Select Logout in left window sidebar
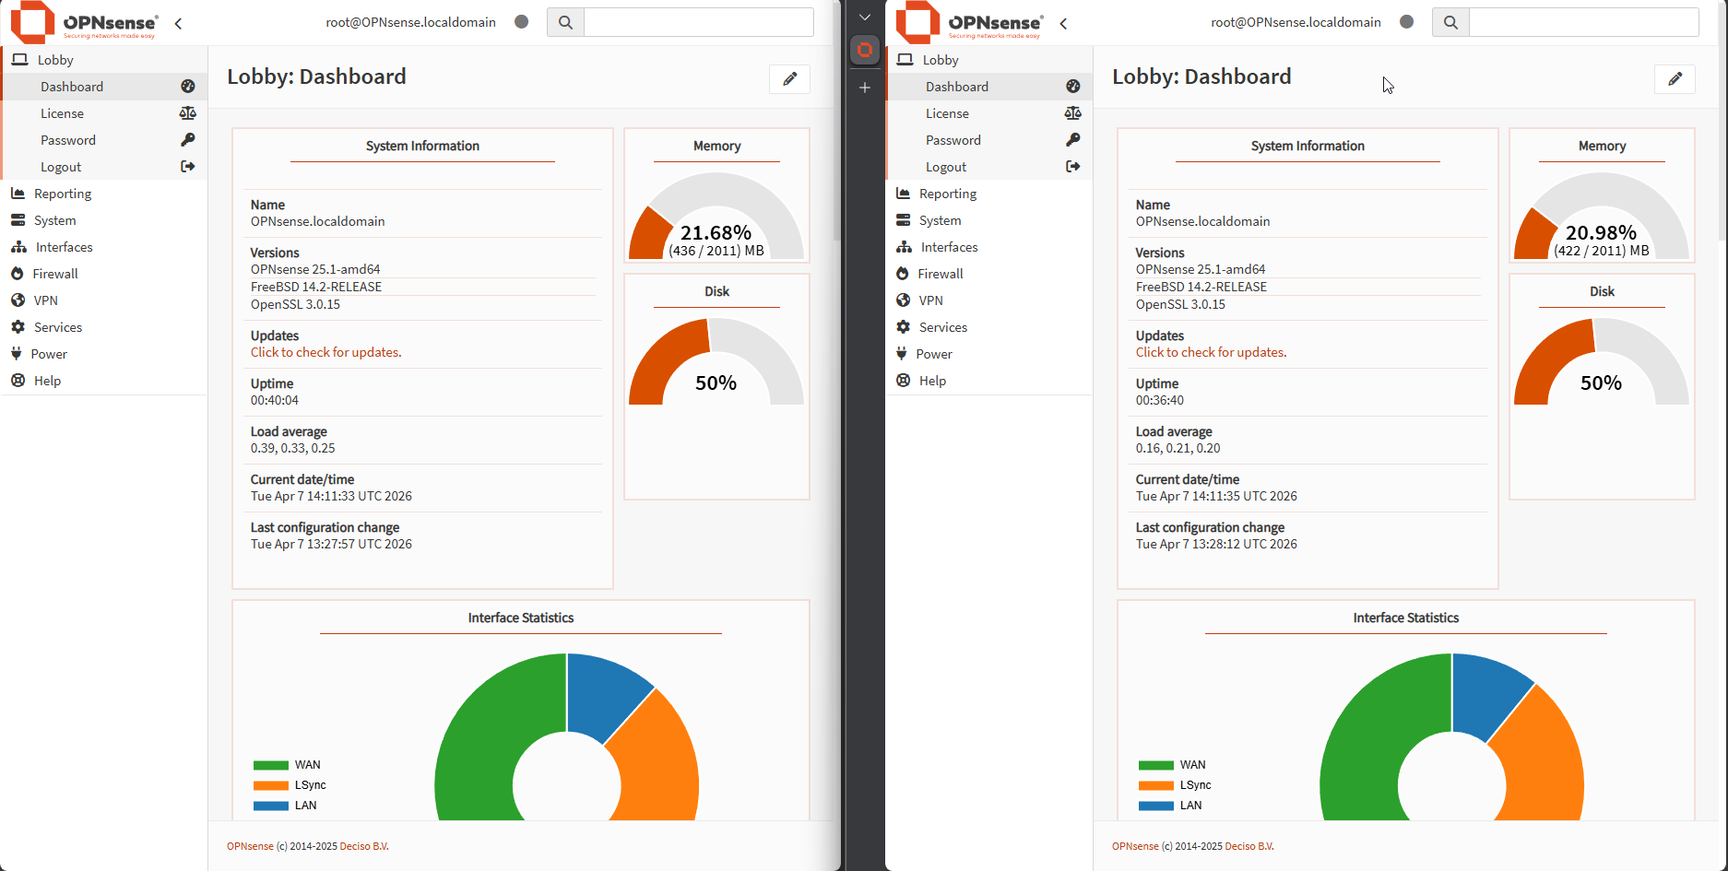 (104, 167)
